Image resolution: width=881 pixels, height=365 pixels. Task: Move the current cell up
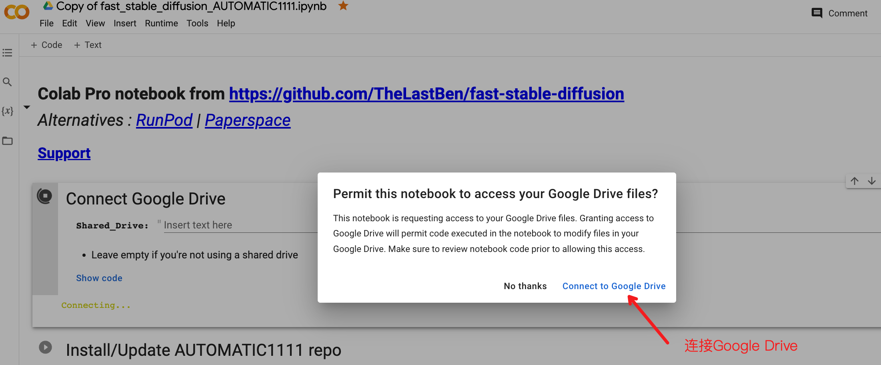[x=855, y=181]
